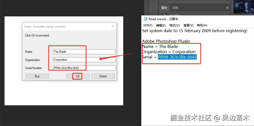254x126 pixels.
Task: Close the Enter Primatte serial number dialog
Action: coord(113,26)
